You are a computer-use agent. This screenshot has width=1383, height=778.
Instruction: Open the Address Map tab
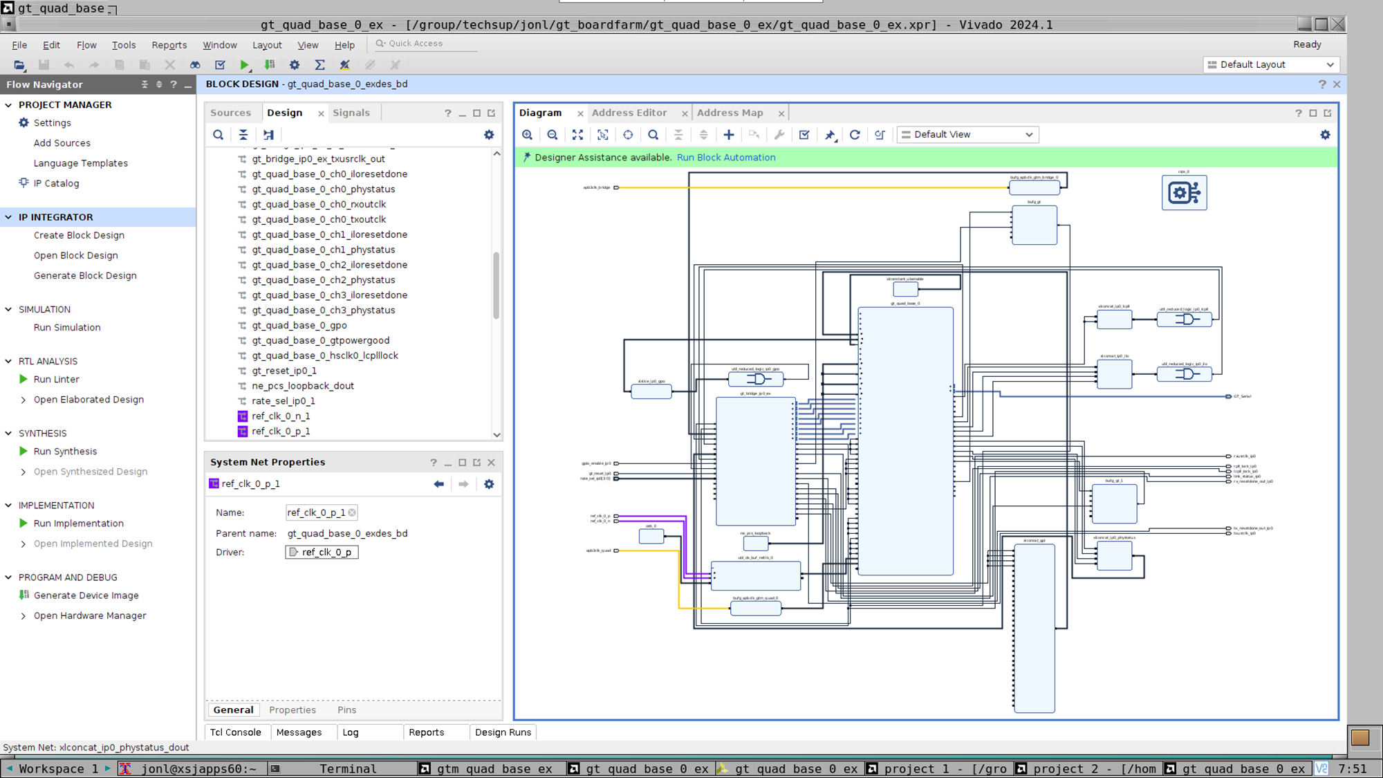(730, 113)
